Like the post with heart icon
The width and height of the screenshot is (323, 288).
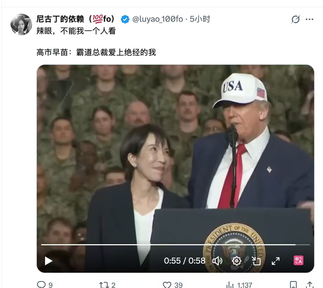pyautogui.click(x=167, y=285)
